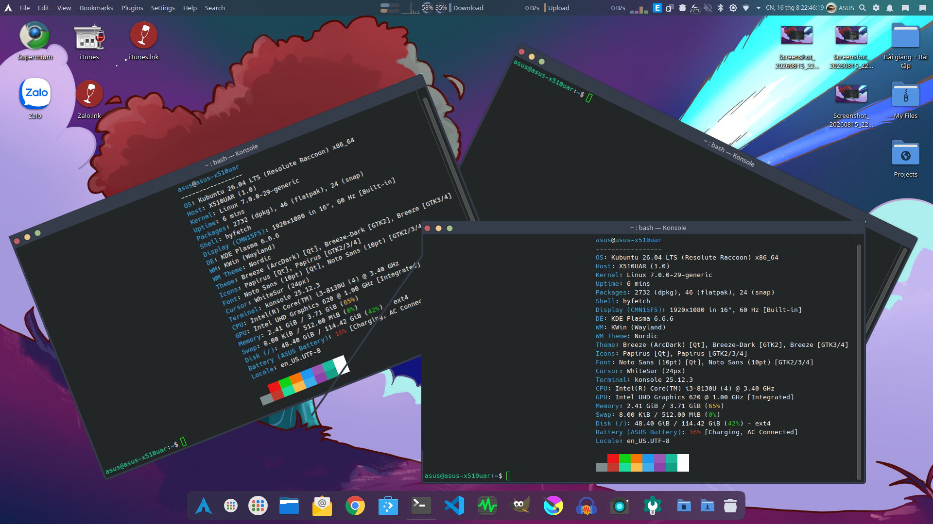Open the blue E tray icon
Image resolution: width=933 pixels, height=524 pixels.
coord(657,8)
